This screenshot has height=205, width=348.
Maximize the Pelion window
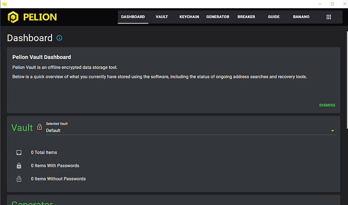pyautogui.click(x=332, y=4)
